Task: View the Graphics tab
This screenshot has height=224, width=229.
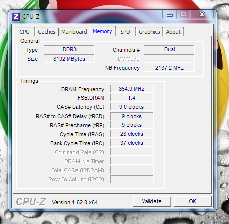Action: click(149, 32)
